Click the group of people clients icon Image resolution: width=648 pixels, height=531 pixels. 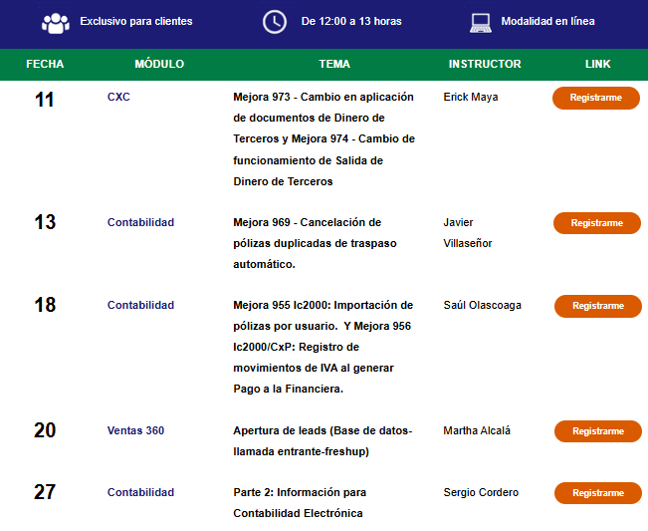pyautogui.click(x=56, y=23)
